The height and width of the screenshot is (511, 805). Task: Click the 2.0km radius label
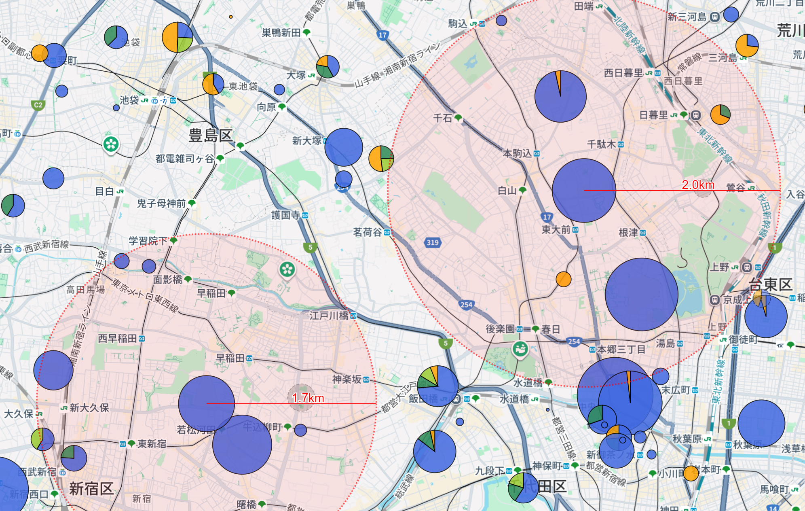698,185
